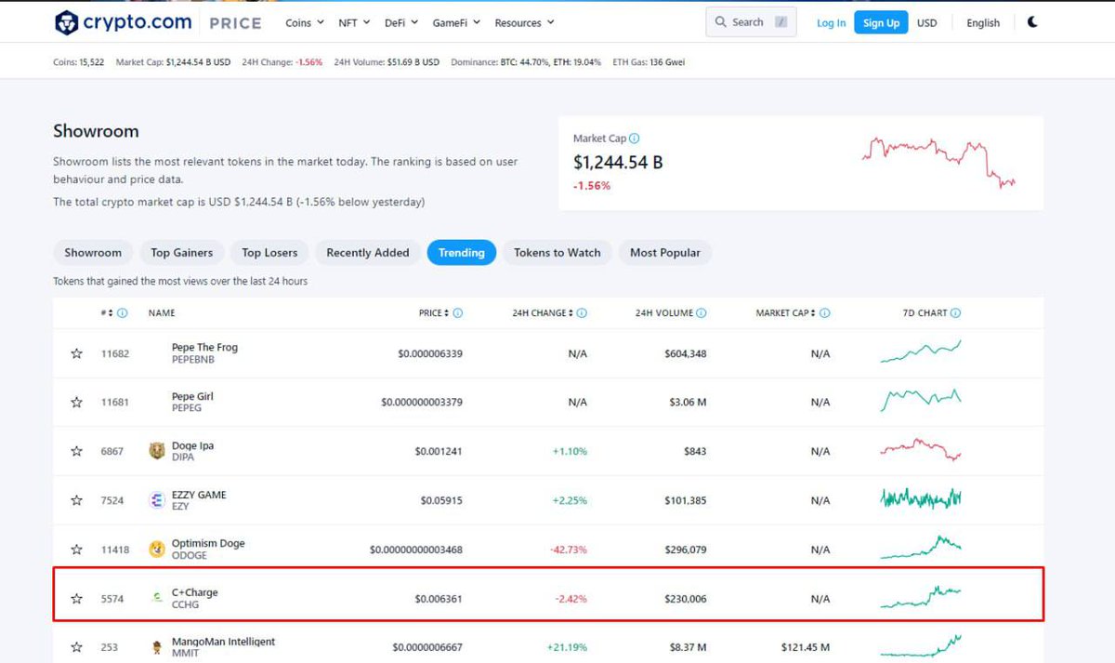
Task: Click the 7D CHART info icon
Action: (x=956, y=313)
